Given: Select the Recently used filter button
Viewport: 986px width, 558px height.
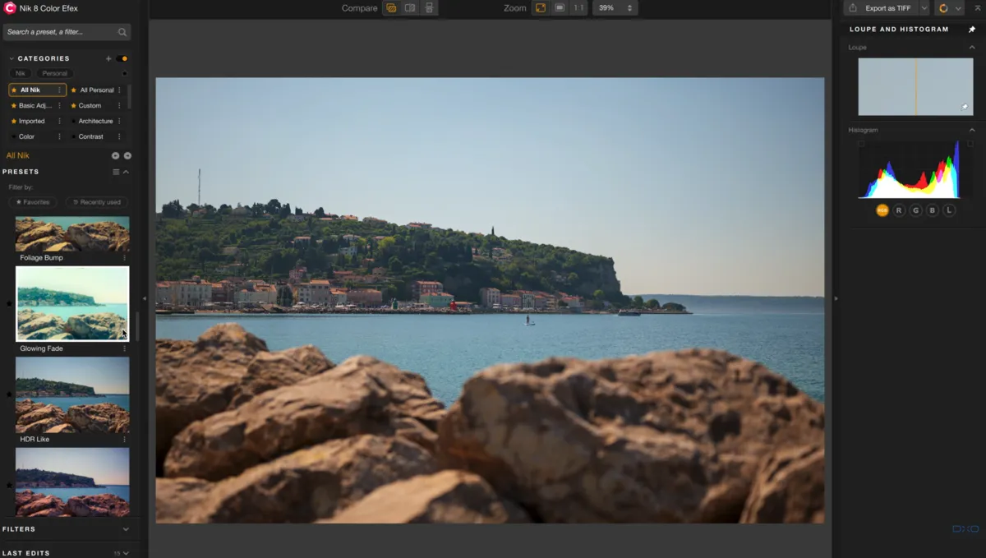Looking at the screenshot, I should coord(96,201).
